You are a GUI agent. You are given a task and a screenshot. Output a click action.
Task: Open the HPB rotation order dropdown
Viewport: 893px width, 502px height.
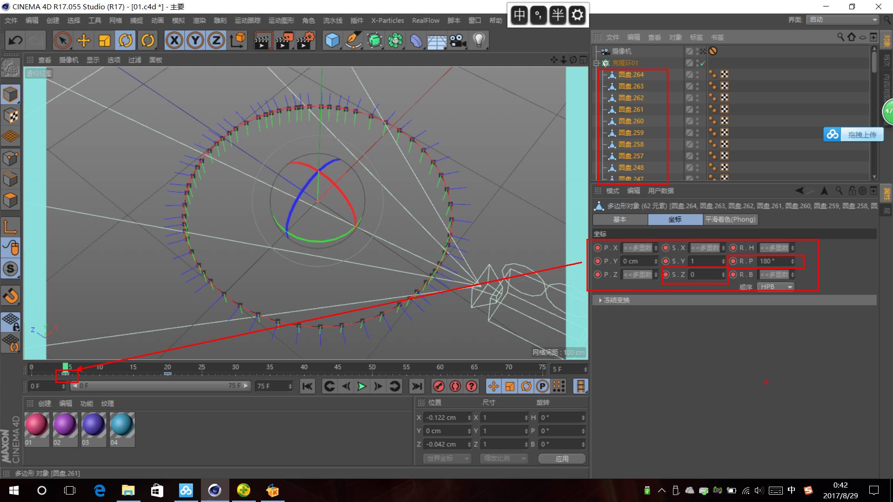pyautogui.click(x=775, y=287)
